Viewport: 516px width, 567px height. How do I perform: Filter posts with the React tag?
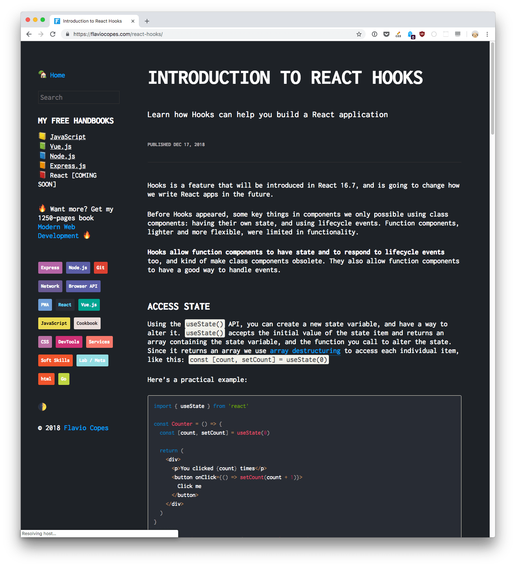coord(65,304)
